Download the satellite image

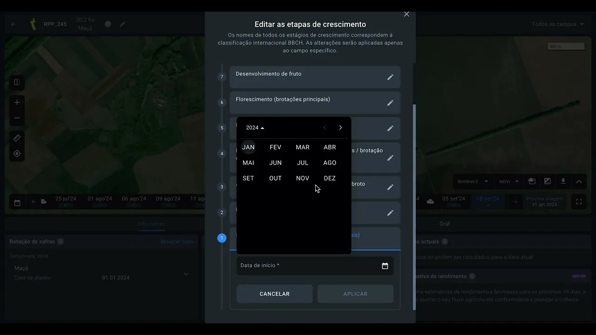pos(563,181)
